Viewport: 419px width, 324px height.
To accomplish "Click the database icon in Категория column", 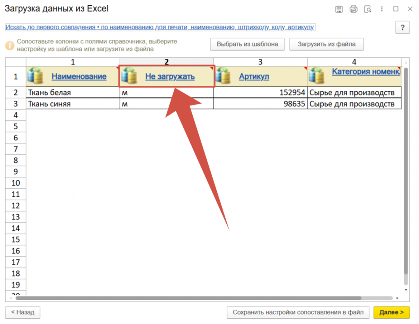I will tap(317, 76).
